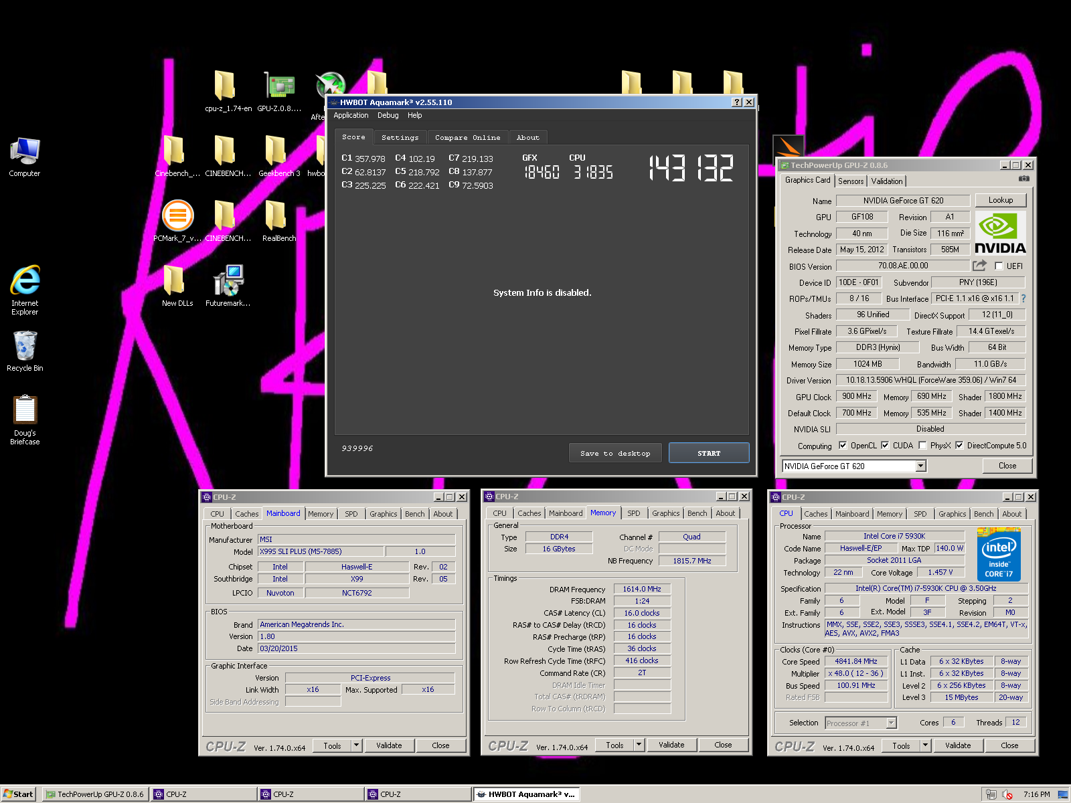Switch to the Aquamark About tab

coord(527,137)
